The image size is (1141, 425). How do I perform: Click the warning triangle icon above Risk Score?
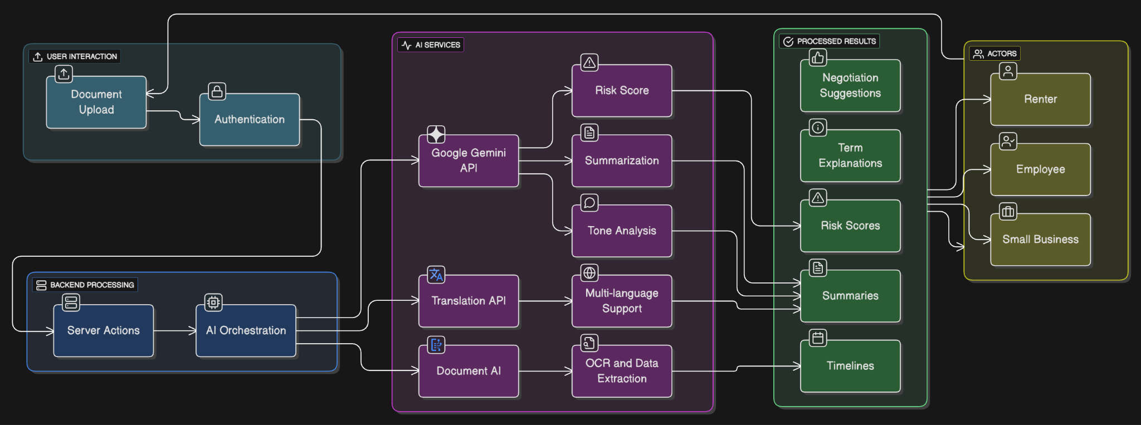[x=589, y=62]
